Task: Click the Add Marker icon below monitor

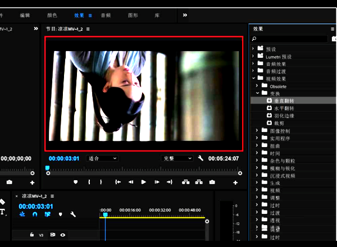Action: point(76,182)
